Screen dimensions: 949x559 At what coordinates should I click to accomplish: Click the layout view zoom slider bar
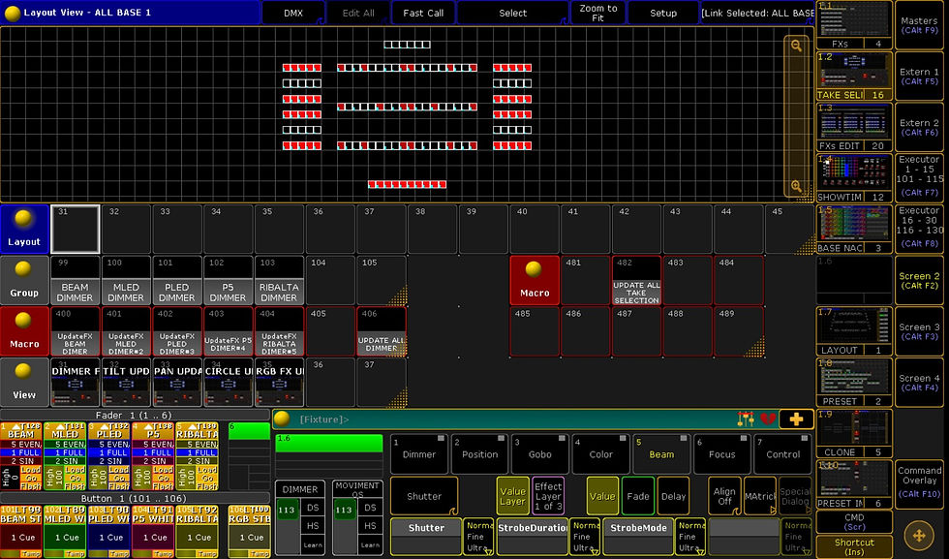click(796, 116)
